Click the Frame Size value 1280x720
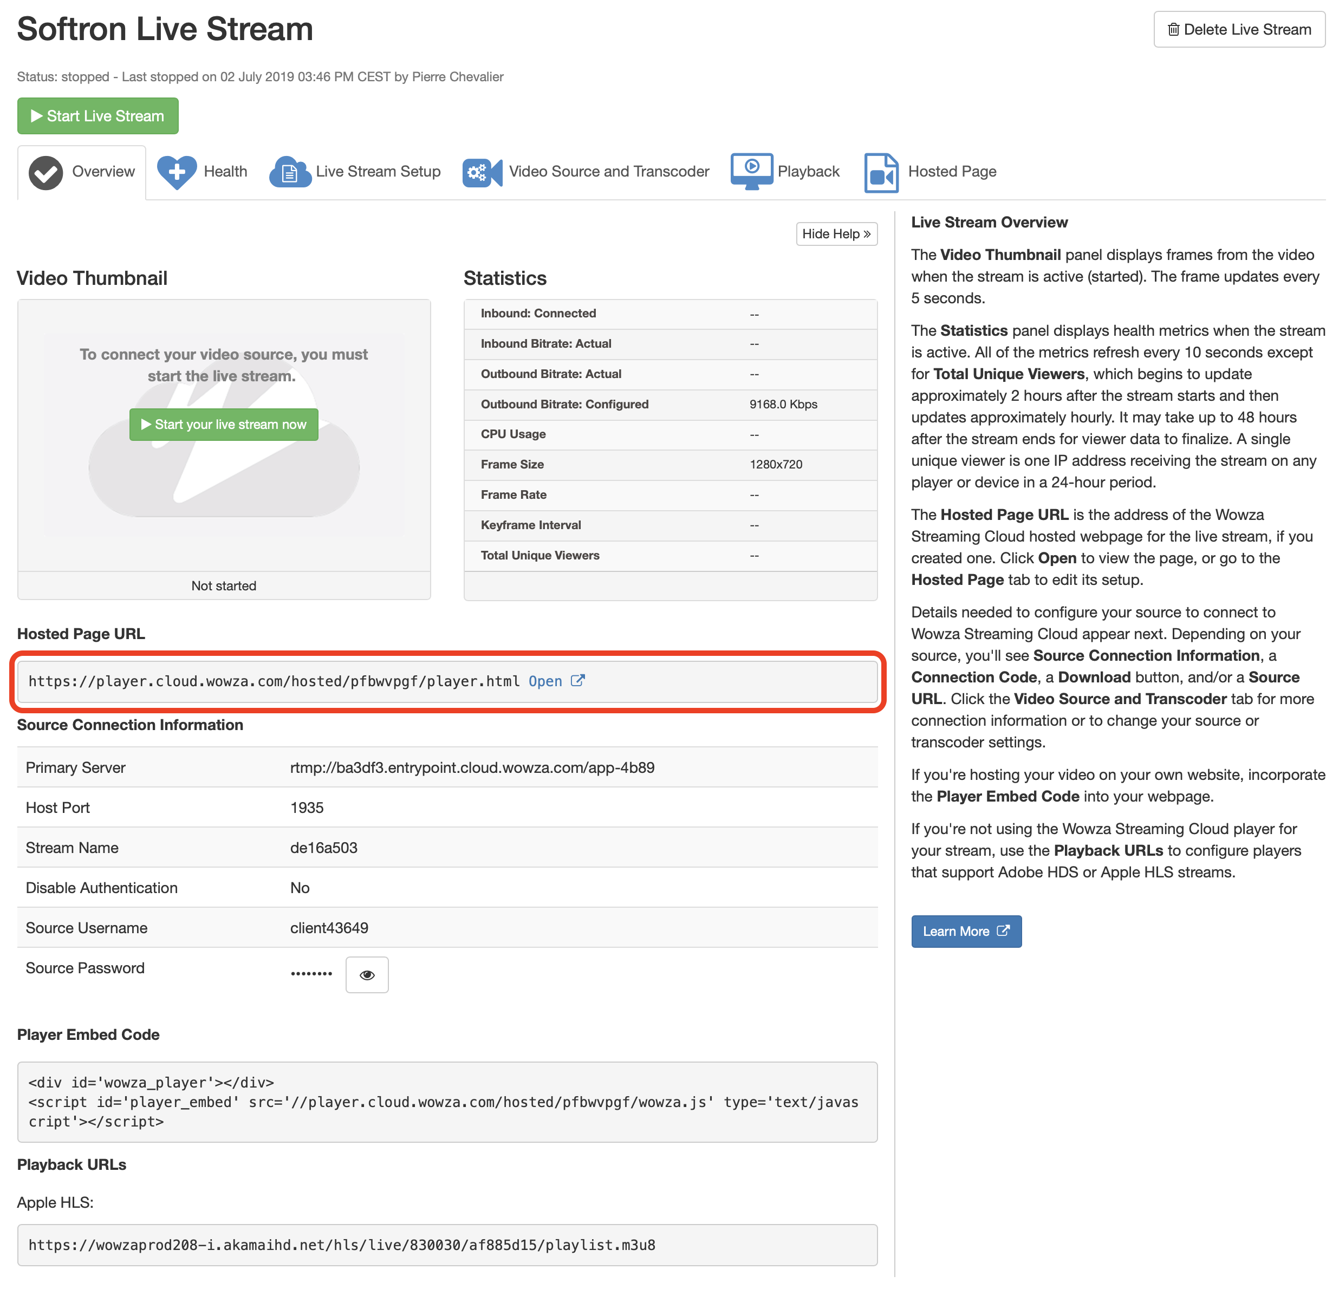Viewport: 1339px width, 1315px height. (x=776, y=464)
